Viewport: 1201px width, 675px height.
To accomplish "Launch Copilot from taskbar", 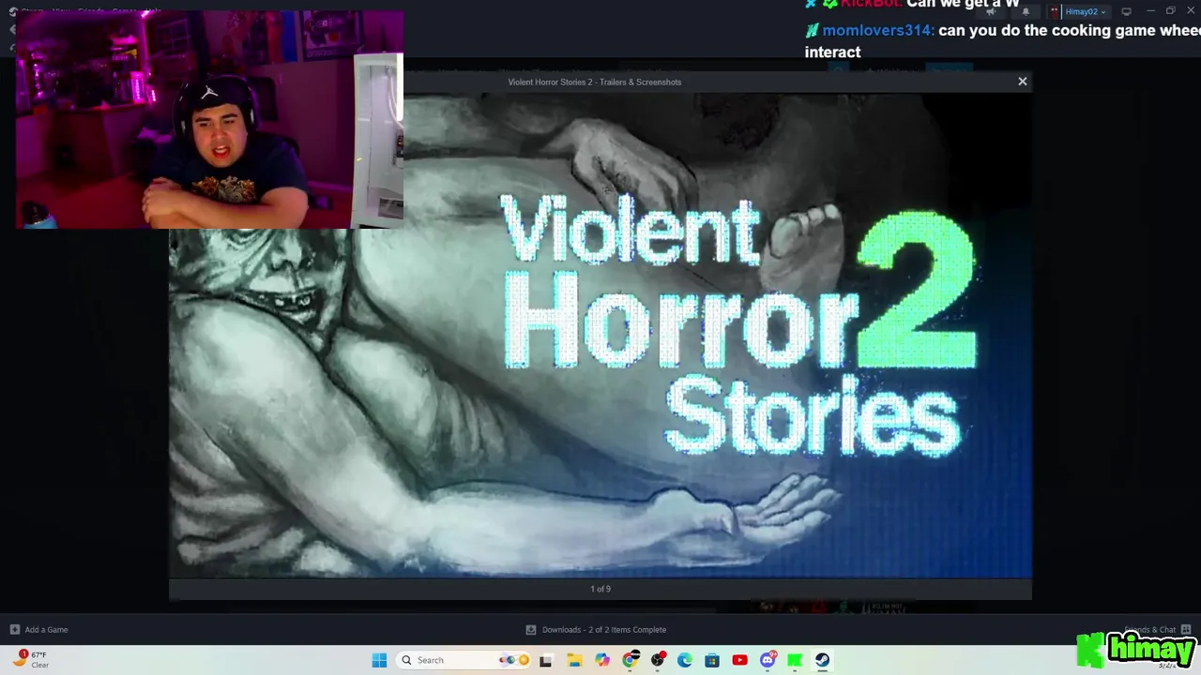I will (602, 660).
